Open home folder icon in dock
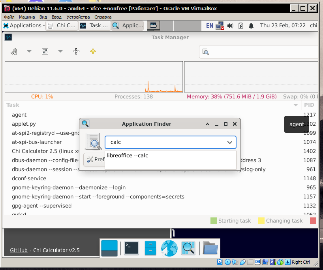The image size is (323, 270). click(x=210, y=248)
